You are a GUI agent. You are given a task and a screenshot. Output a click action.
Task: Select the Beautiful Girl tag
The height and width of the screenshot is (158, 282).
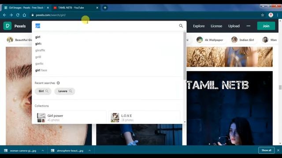(19, 40)
